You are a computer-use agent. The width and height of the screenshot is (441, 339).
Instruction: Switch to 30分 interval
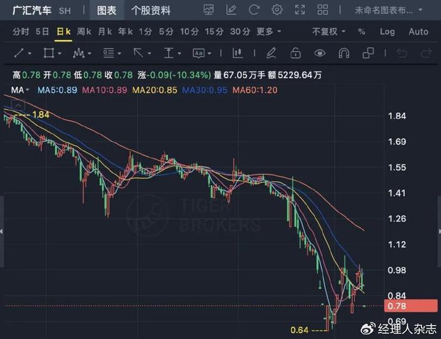(240, 32)
